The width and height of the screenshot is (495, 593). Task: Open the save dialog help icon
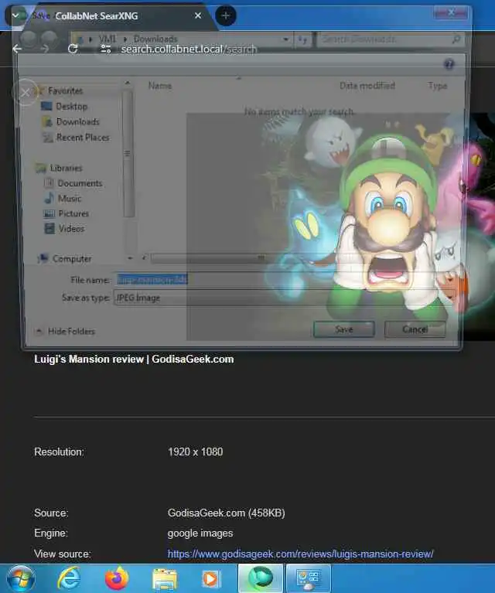pyautogui.click(x=449, y=64)
